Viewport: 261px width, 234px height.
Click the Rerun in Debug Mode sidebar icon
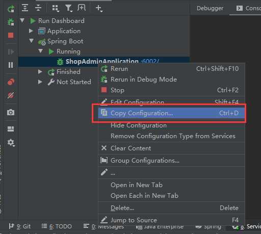[11, 22]
